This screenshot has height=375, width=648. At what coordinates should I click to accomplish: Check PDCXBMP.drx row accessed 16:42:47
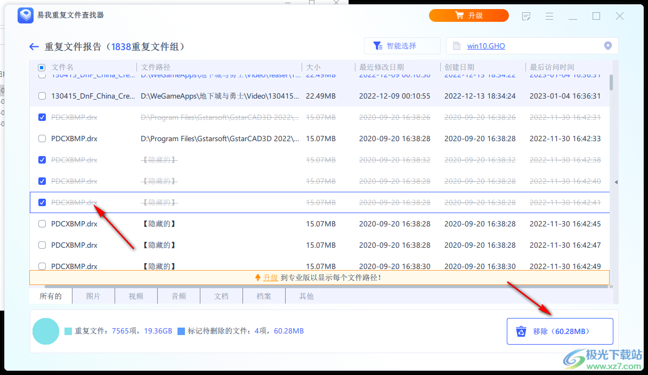coord(42,245)
